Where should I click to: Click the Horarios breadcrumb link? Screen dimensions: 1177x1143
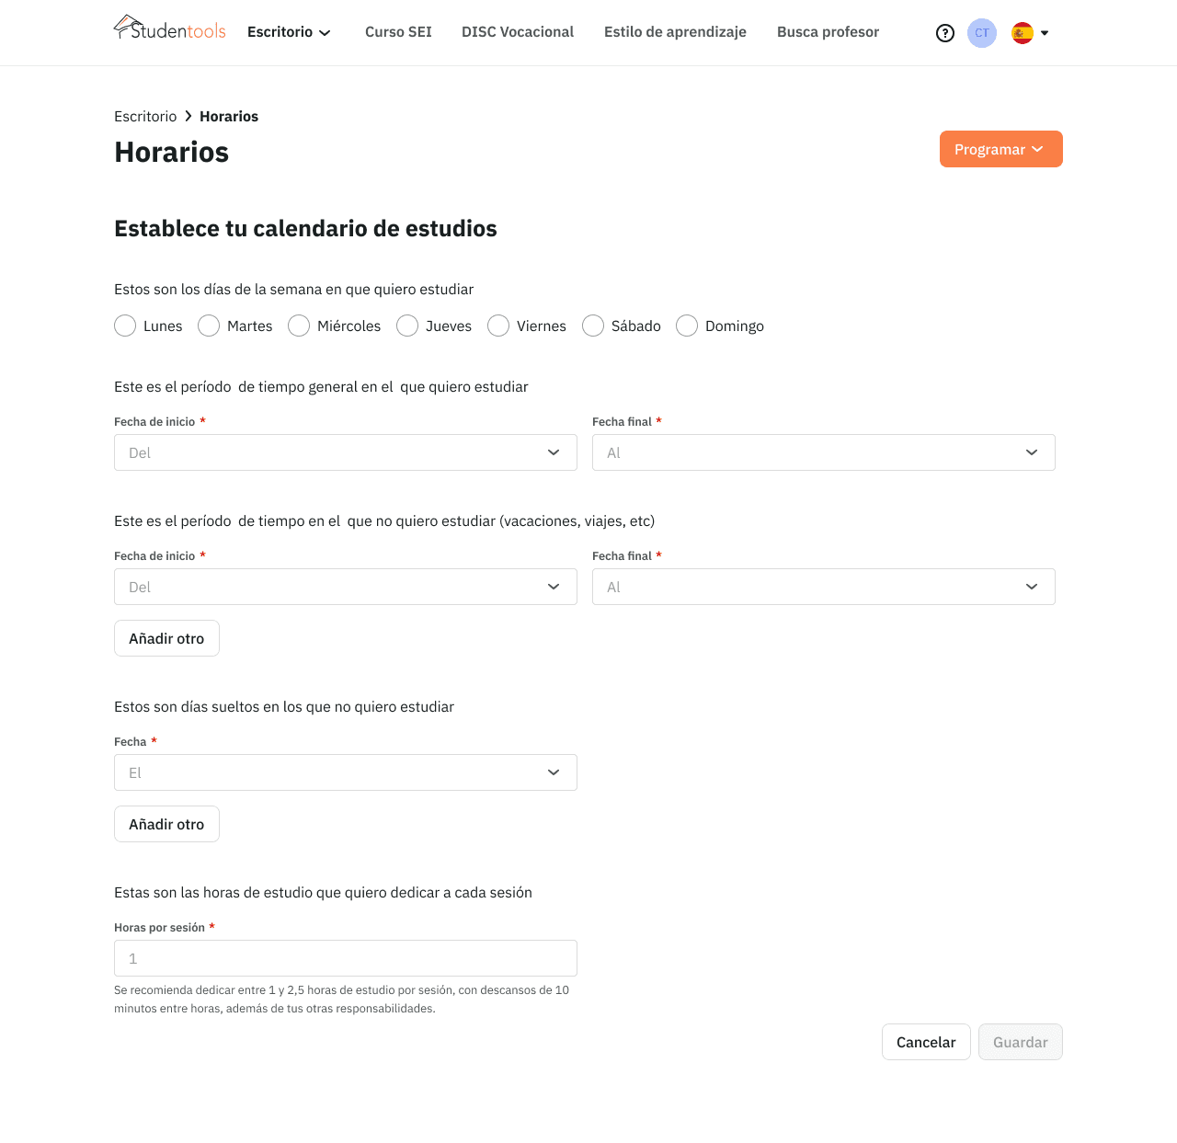(228, 116)
